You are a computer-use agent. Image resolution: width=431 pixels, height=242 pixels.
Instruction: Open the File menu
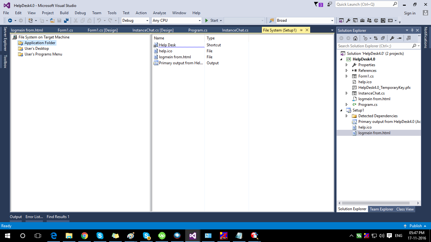6,13
